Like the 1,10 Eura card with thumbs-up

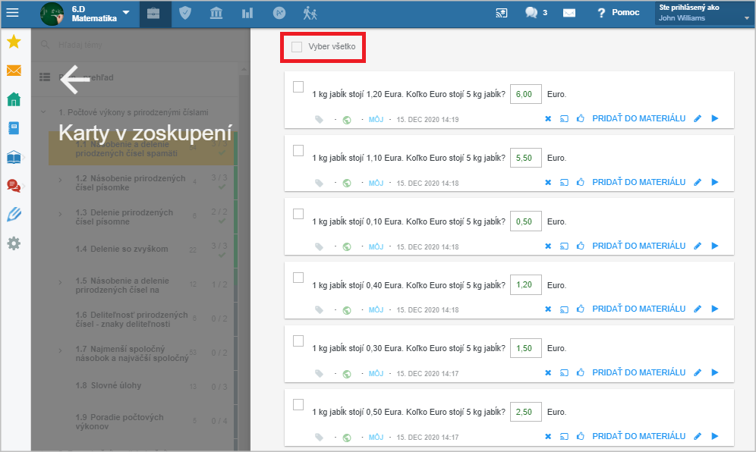point(581,182)
